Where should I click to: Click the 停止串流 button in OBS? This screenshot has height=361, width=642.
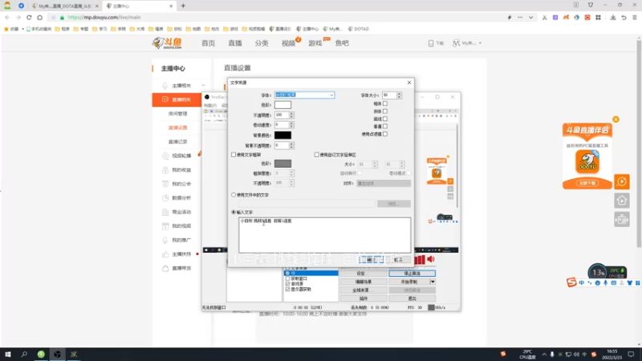point(412,273)
